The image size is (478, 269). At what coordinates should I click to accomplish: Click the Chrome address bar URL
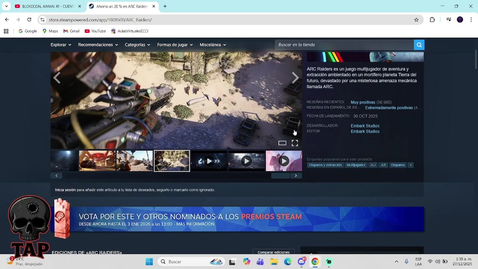click(100, 20)
